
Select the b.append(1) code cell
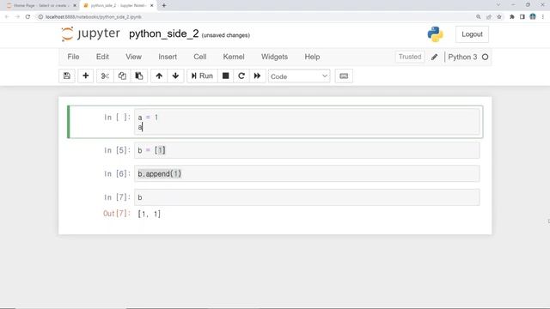(307, 173)
